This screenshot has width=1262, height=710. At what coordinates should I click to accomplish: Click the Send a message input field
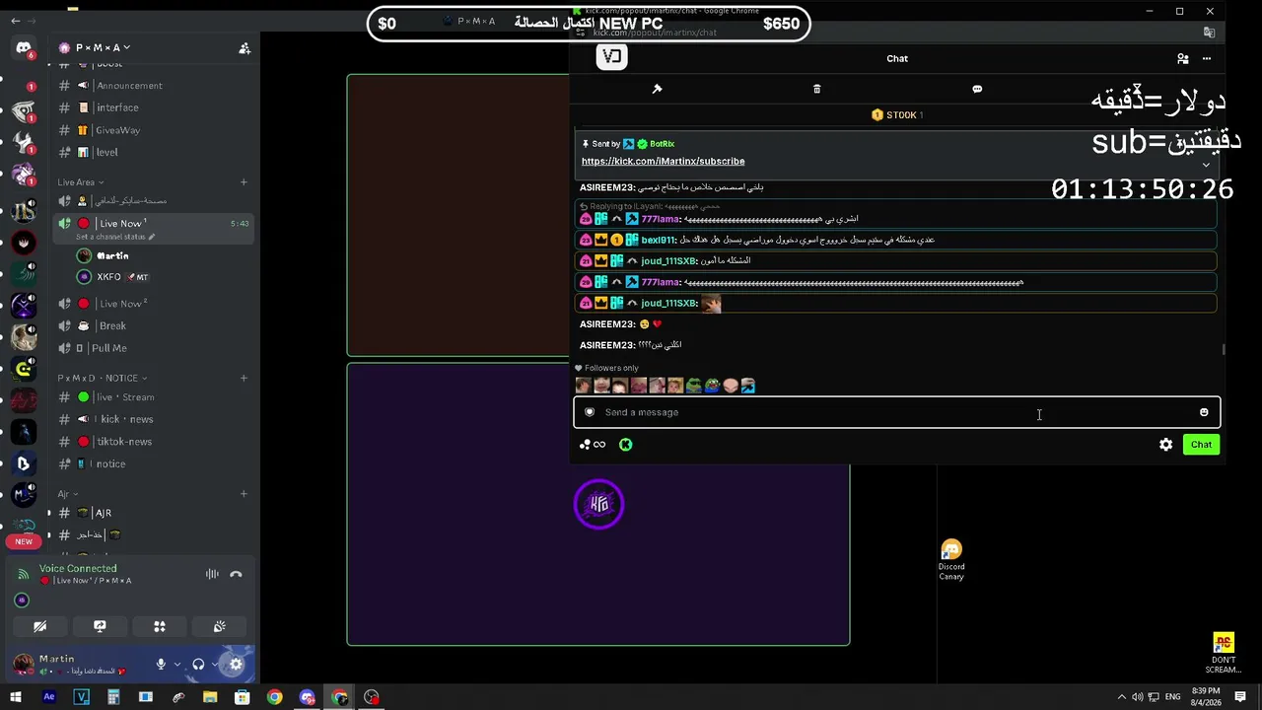[x=897, y=412]
